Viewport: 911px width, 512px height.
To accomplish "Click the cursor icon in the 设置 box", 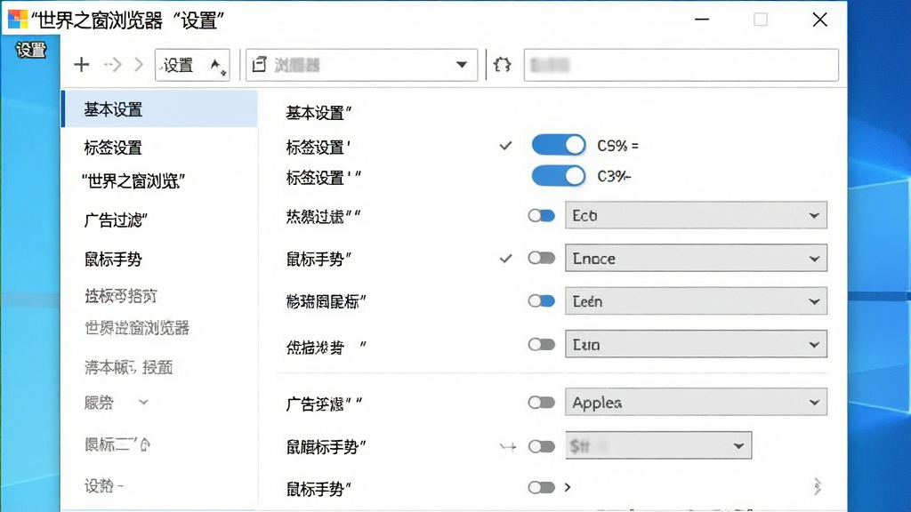I will pyautogui.click(x=218, y=66).
